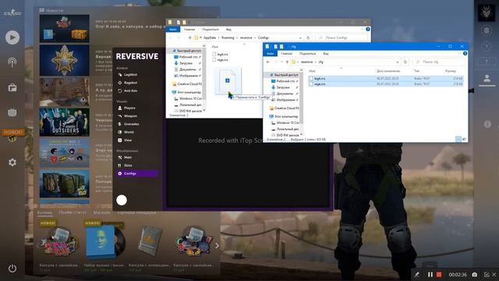Image resolution: width=499 pixels, height=281 pixels.
Task: Open Downloads in cfg window navigation pane
Action: (283, 87)
